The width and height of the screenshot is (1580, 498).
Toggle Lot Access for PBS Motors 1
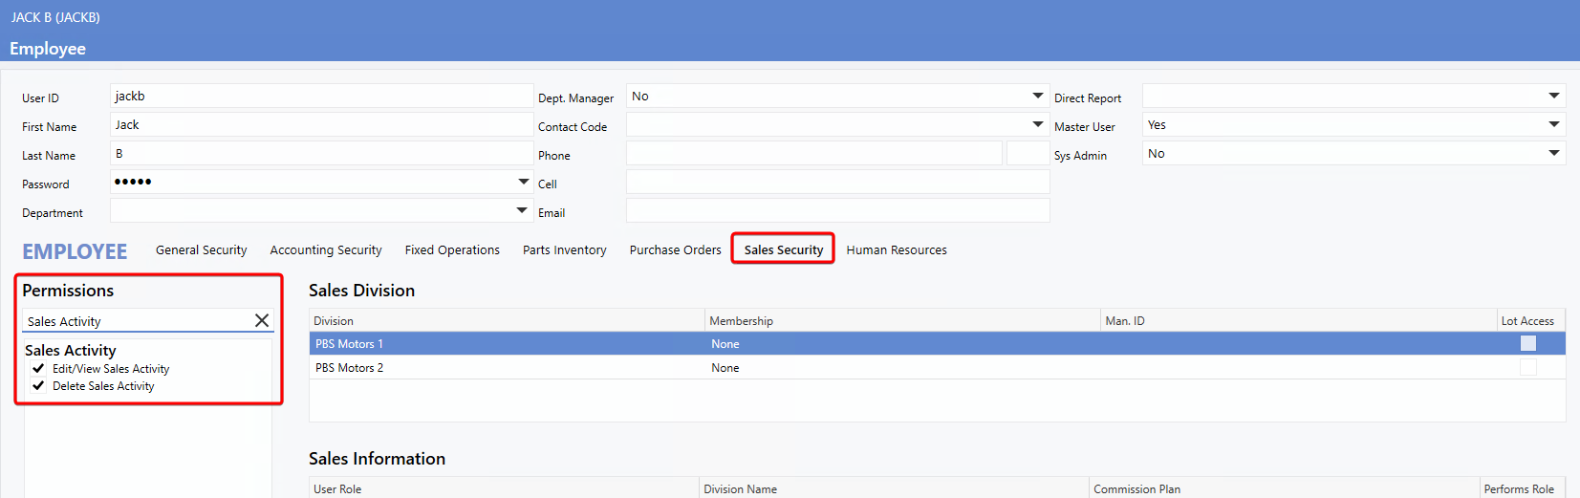[x=1527, y=344]
